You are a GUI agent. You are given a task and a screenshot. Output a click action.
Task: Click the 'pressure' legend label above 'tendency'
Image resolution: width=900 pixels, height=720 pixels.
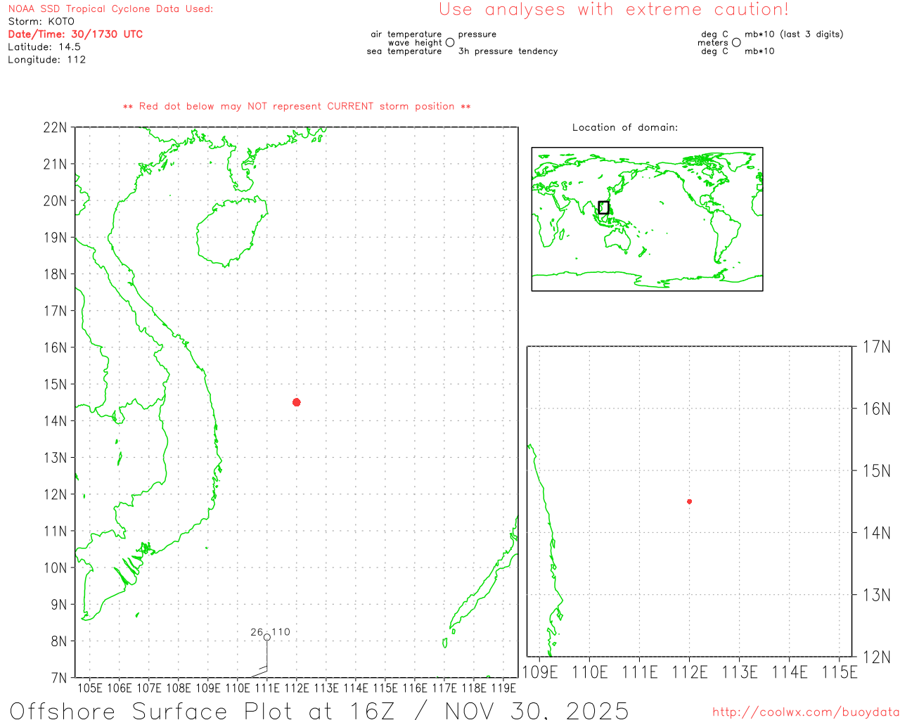point(477,34)
